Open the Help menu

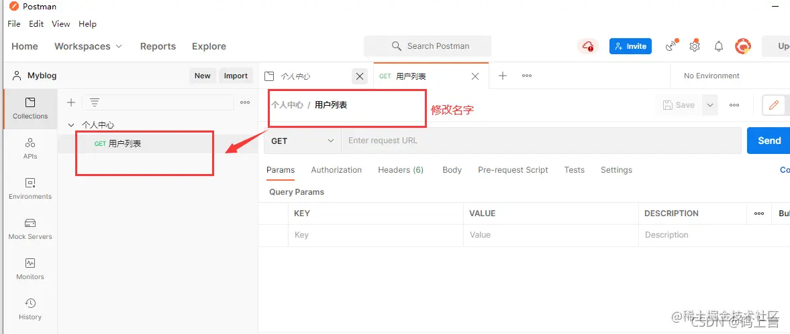point(88,23)
